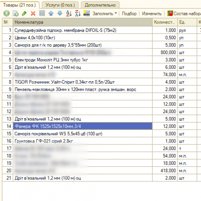Click the unit cell рул in row 1

click(187, 30)
